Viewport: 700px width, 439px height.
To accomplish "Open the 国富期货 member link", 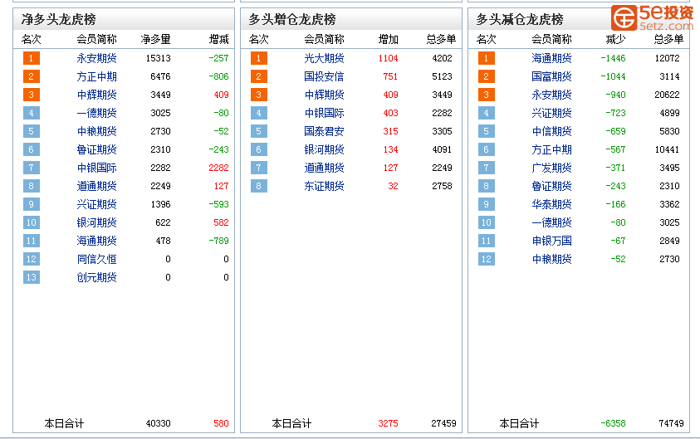I will pyautogui.click(x=552, y=76).
